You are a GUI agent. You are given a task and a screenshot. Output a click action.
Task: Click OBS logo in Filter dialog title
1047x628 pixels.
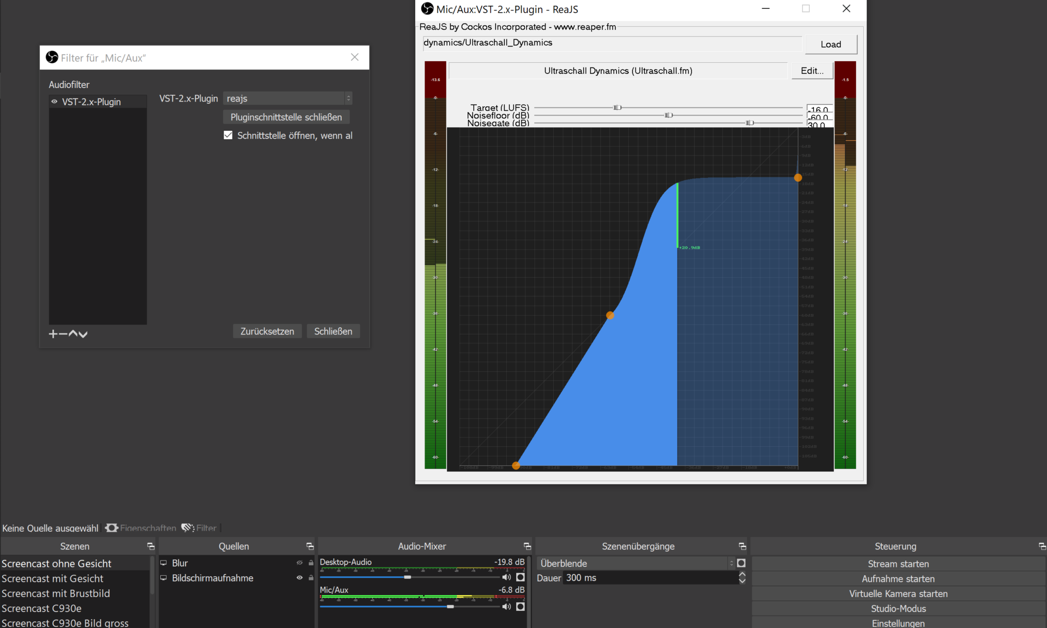[52, 57]
